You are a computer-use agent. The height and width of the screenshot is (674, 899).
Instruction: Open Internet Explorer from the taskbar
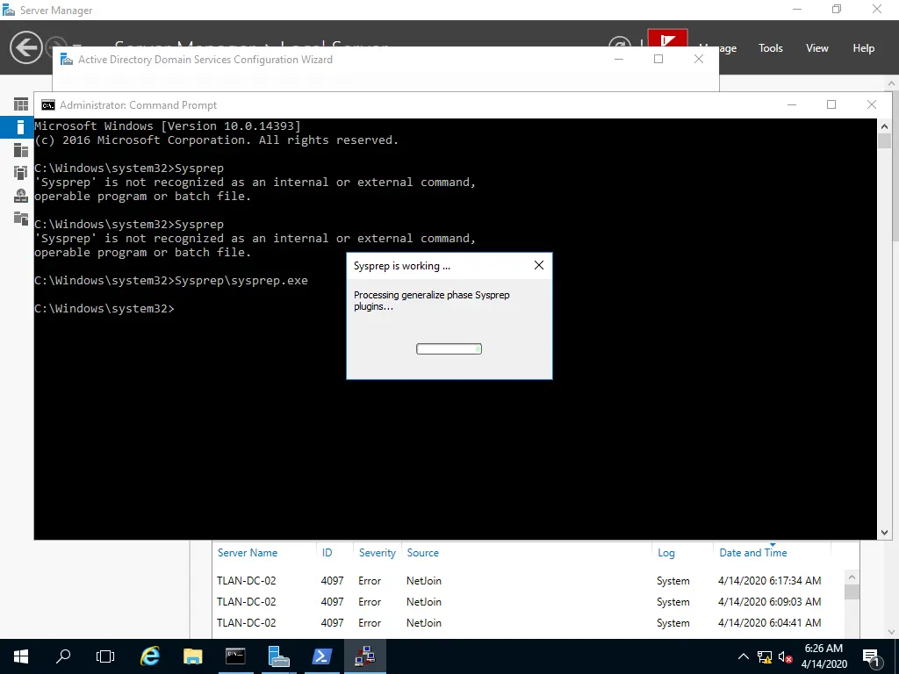pyautogui.click(x=150, y=656)
